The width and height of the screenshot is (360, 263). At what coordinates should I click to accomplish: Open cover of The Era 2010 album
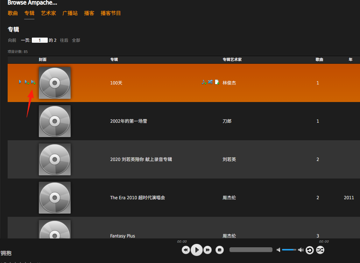pyautogui.click(x=55, y=198)
